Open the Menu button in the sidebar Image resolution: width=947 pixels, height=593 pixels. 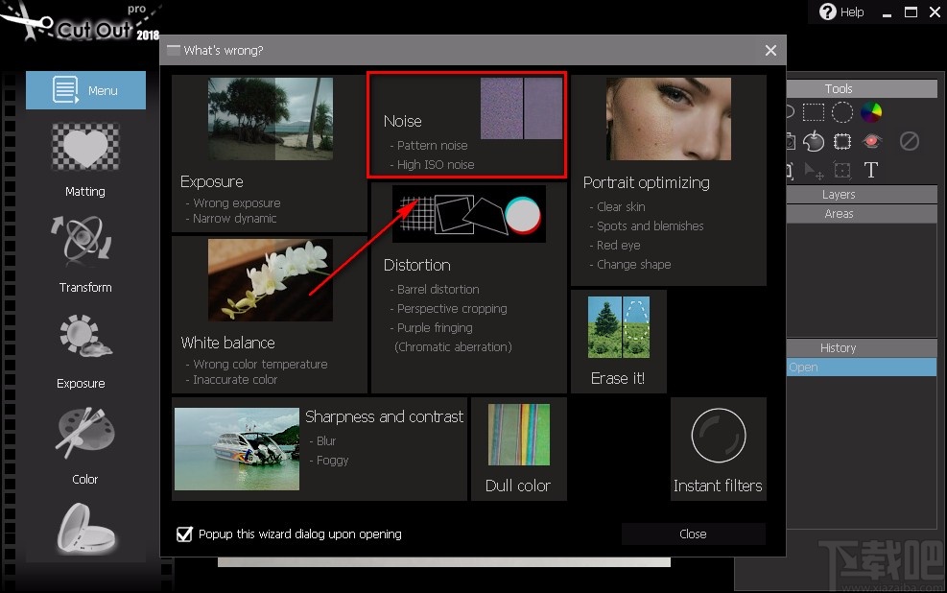(85, 90)
